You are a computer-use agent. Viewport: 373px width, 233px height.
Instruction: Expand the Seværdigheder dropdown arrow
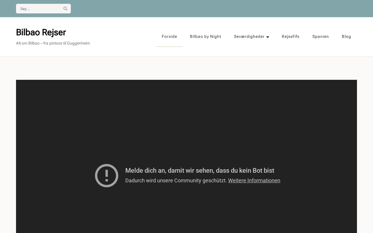point(268,37)
